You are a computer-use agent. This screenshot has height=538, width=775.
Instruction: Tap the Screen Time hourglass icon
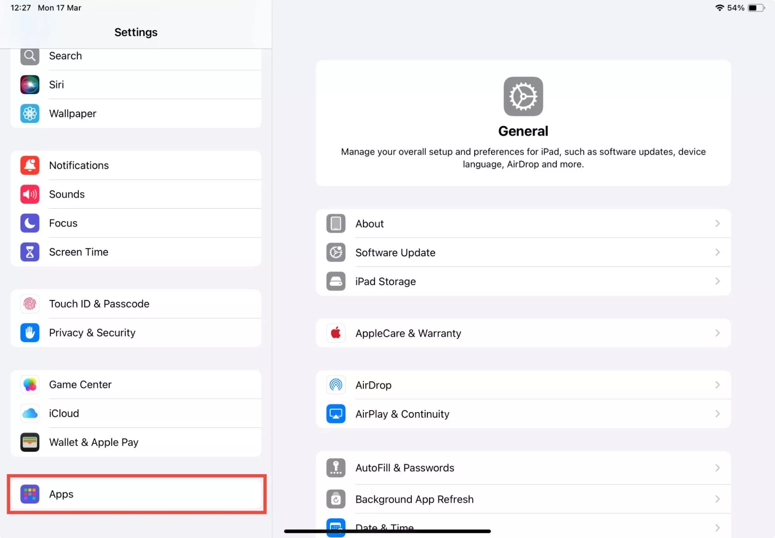click(x=30, y=252)
